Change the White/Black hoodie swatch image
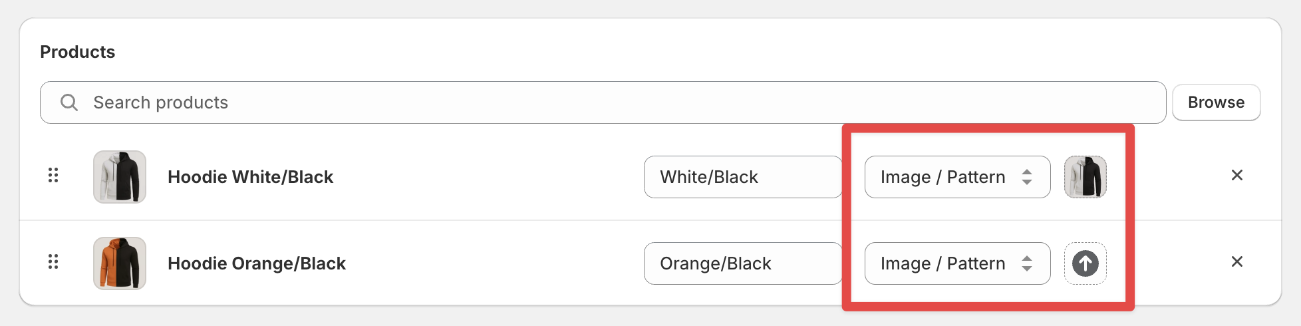1301x326 pixels. [x=1085, y=177]
